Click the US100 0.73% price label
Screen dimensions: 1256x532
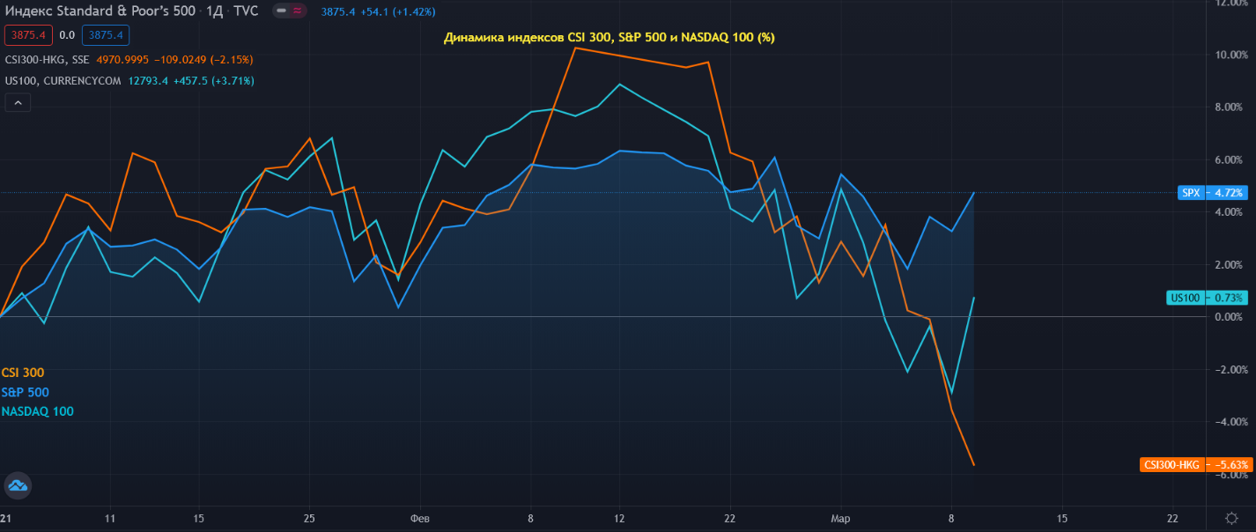click(x=1208, y=298)
